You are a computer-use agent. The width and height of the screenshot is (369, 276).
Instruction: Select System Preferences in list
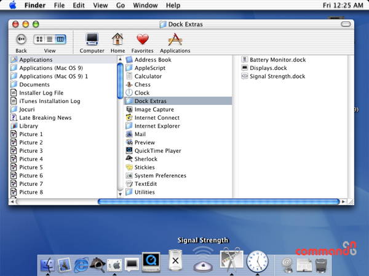178,175
